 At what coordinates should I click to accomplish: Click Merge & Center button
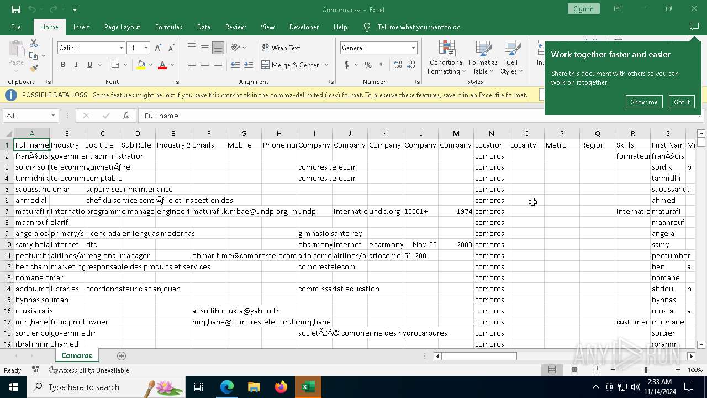290,65
